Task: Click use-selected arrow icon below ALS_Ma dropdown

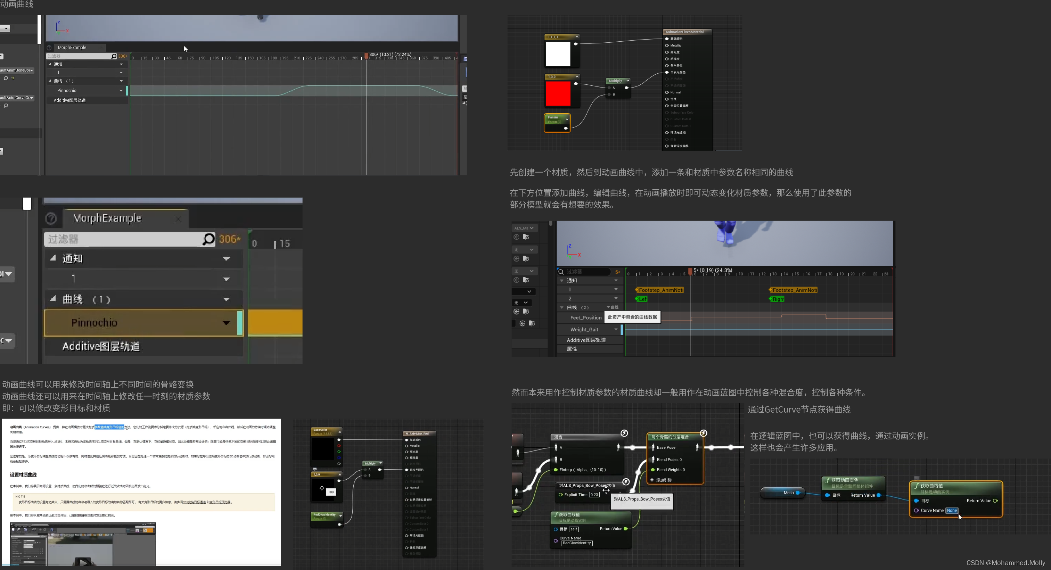Action: 516,237
